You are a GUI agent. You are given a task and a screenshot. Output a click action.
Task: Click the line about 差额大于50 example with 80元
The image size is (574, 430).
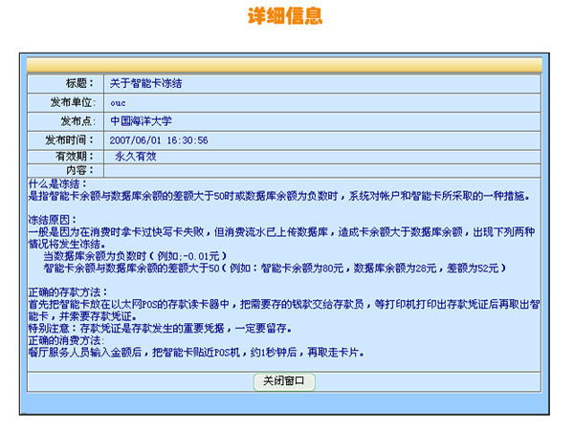[275, 268]
